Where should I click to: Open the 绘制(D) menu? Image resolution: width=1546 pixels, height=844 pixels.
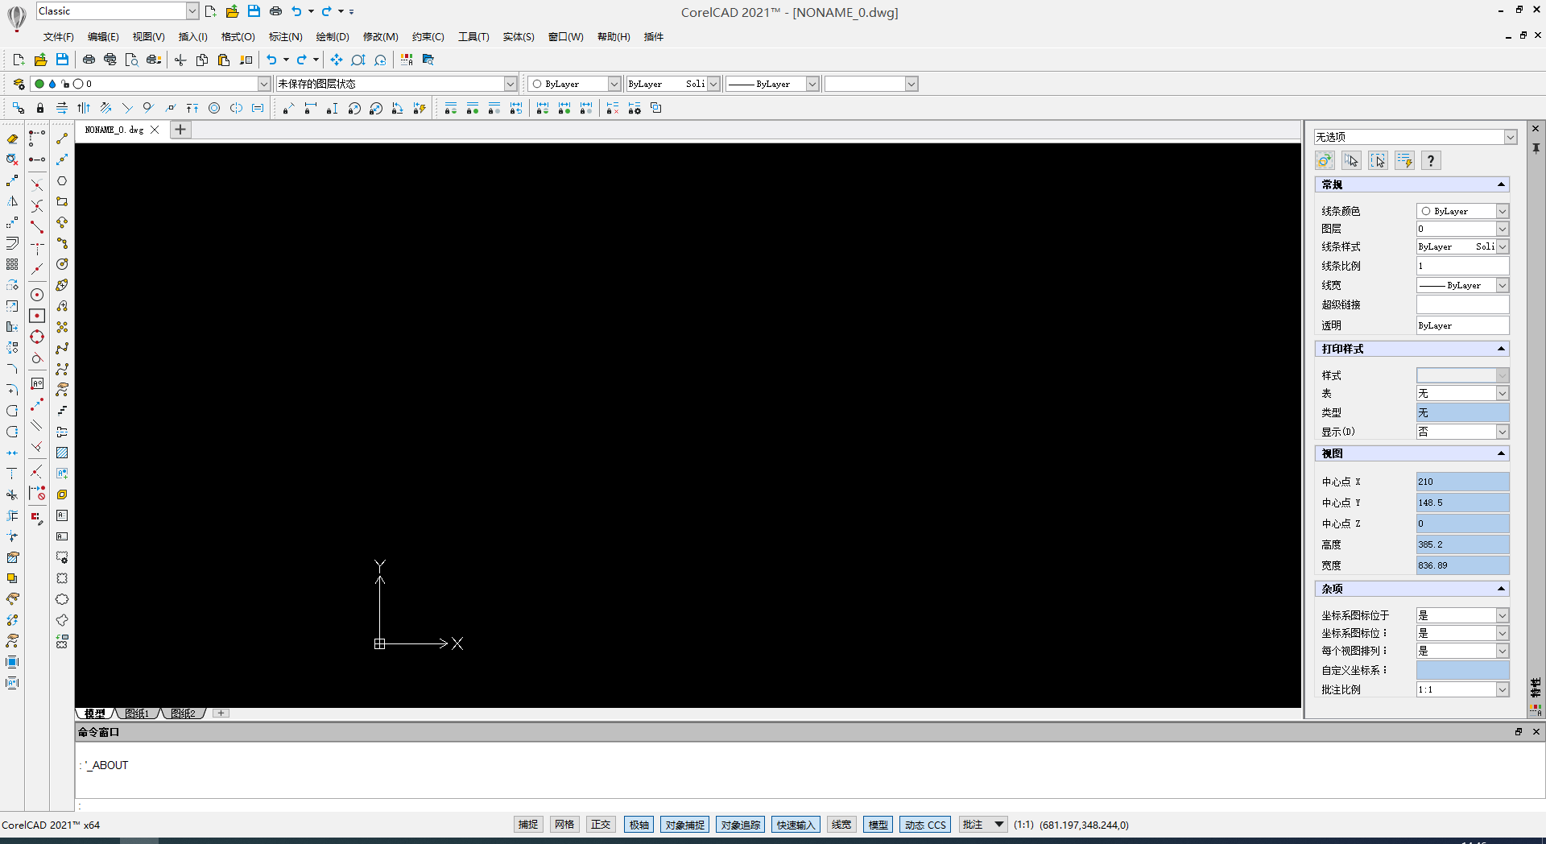pos(332,37)
